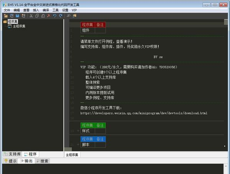Click the line '请菜单文件打开例程，查看演示!'
Viewport: 230px width, 174px height.
click(106, 41)
